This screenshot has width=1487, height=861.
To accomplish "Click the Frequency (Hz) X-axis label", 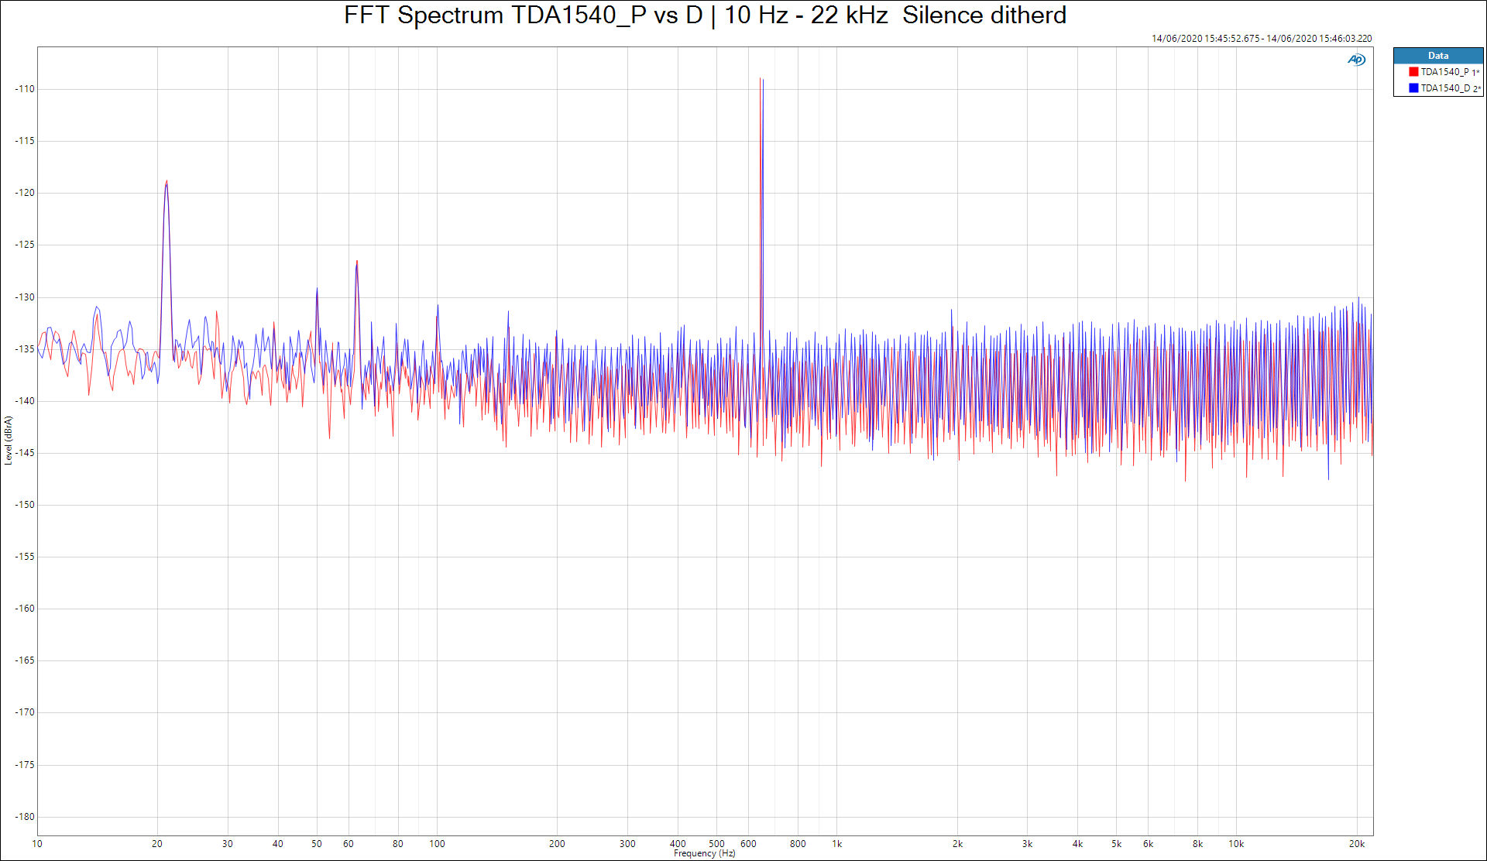I will point(704,853).
